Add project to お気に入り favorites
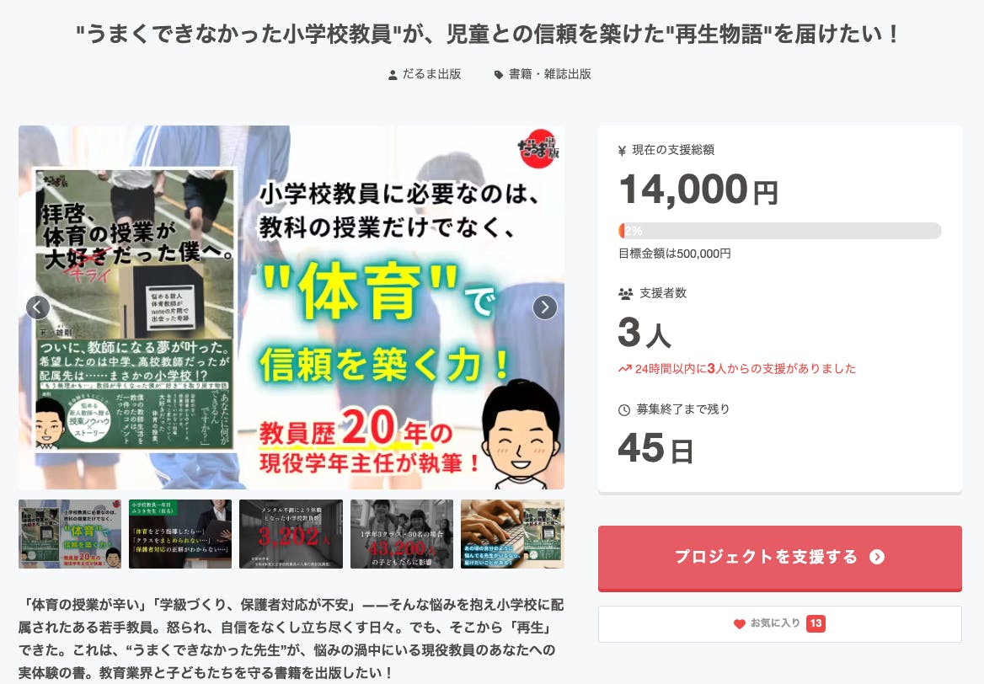The image size is (984, 684). point(780,623)
